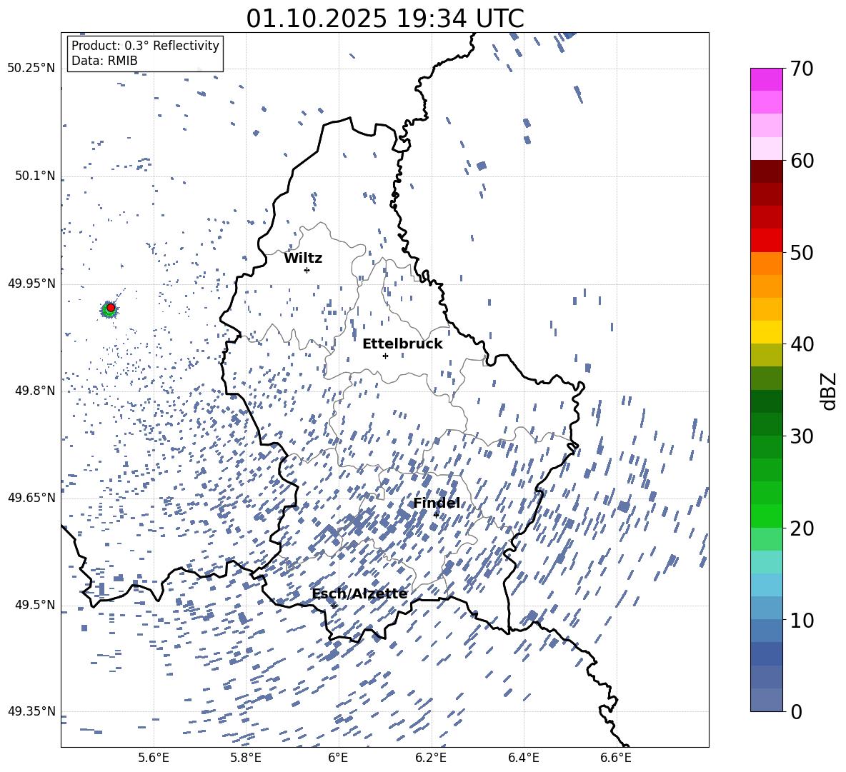Select the Esch/Alzette city label
The width and height of the screenshot is (846, 772).
coord(359,594)
